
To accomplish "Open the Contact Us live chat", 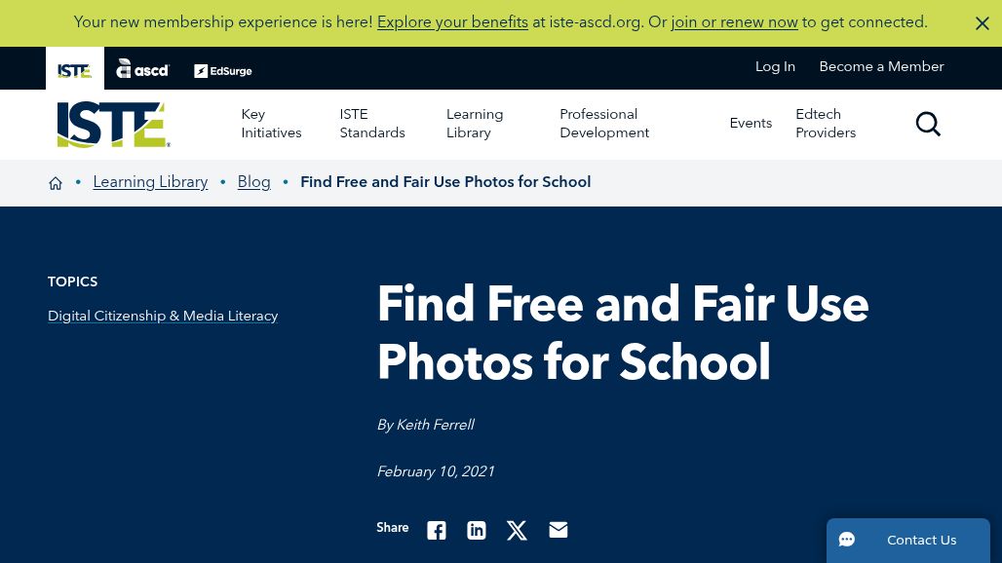I will (x=907, y=541).
